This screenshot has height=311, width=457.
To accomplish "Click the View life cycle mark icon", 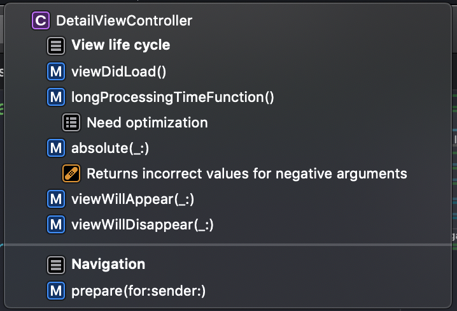I will click(56, 46).
